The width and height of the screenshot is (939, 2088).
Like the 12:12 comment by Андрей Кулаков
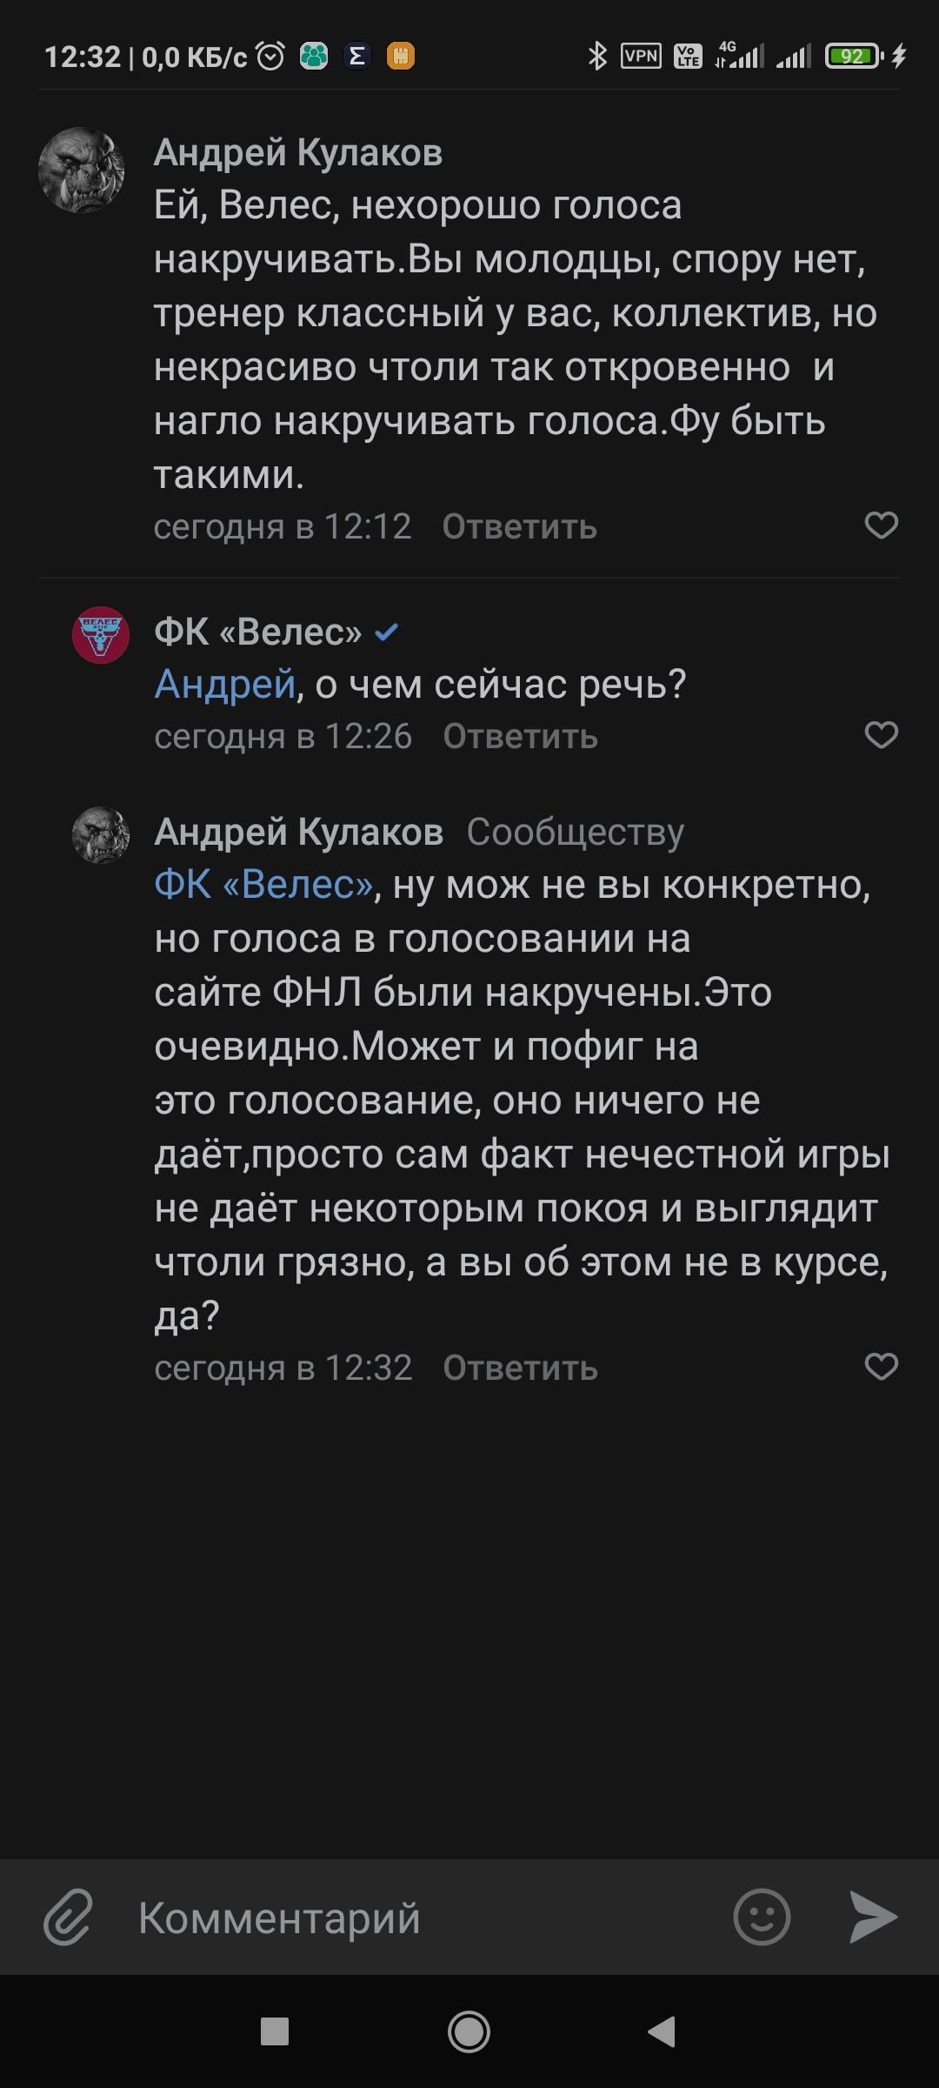881,525
